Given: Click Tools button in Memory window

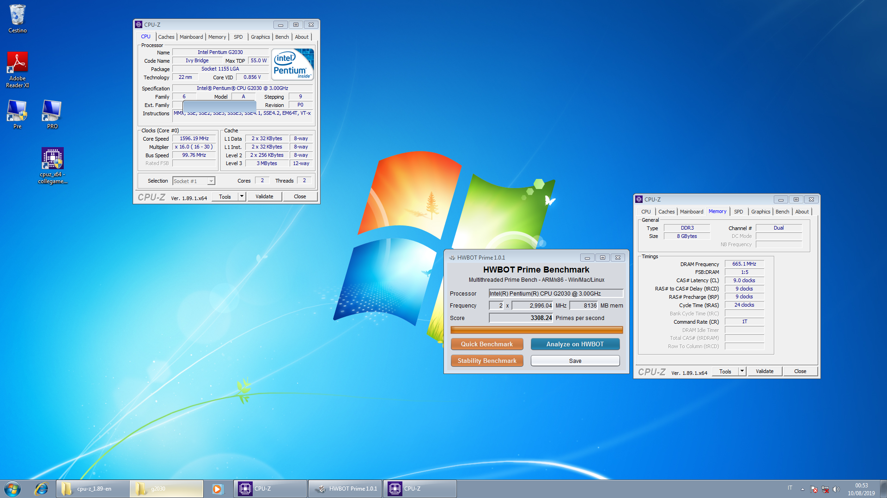Looking at the screenshot, I should coord(725,371).
